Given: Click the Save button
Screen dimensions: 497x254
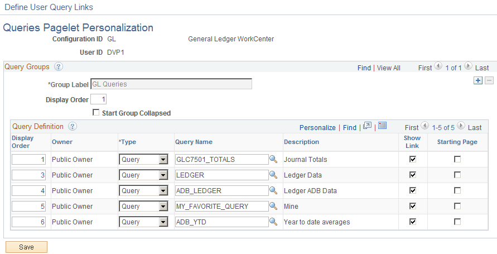Looking at the screenshot, I should tap(26, 247).
